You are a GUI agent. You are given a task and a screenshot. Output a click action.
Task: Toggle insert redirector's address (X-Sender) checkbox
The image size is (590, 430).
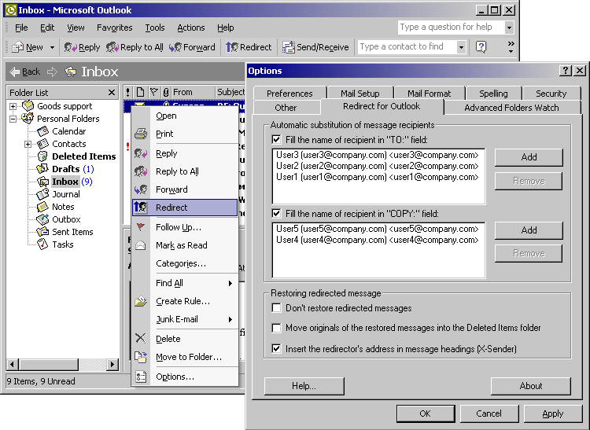point(277,349)
